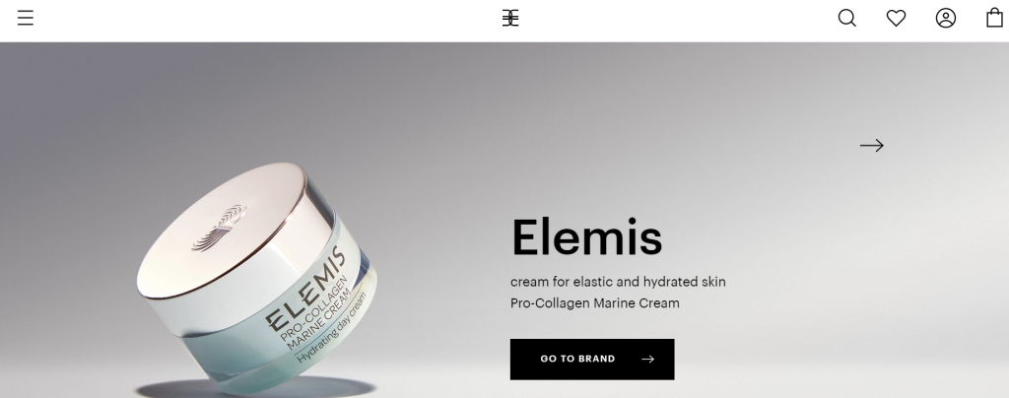Click the GO TO BRAND button label
The image size is (1009, 398).
point(577,359)
